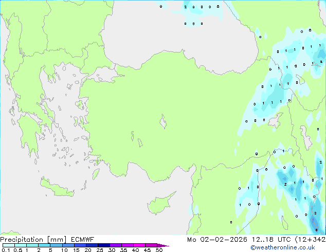Click the '20' legend scale label

[88, 250]
